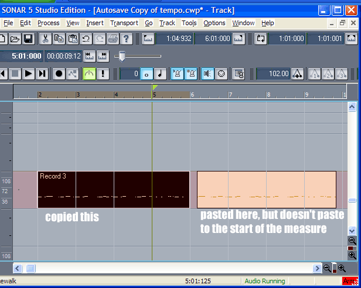Click the Cut scissors icon
The image size is (361, 288).
click(x=45, y=38)
